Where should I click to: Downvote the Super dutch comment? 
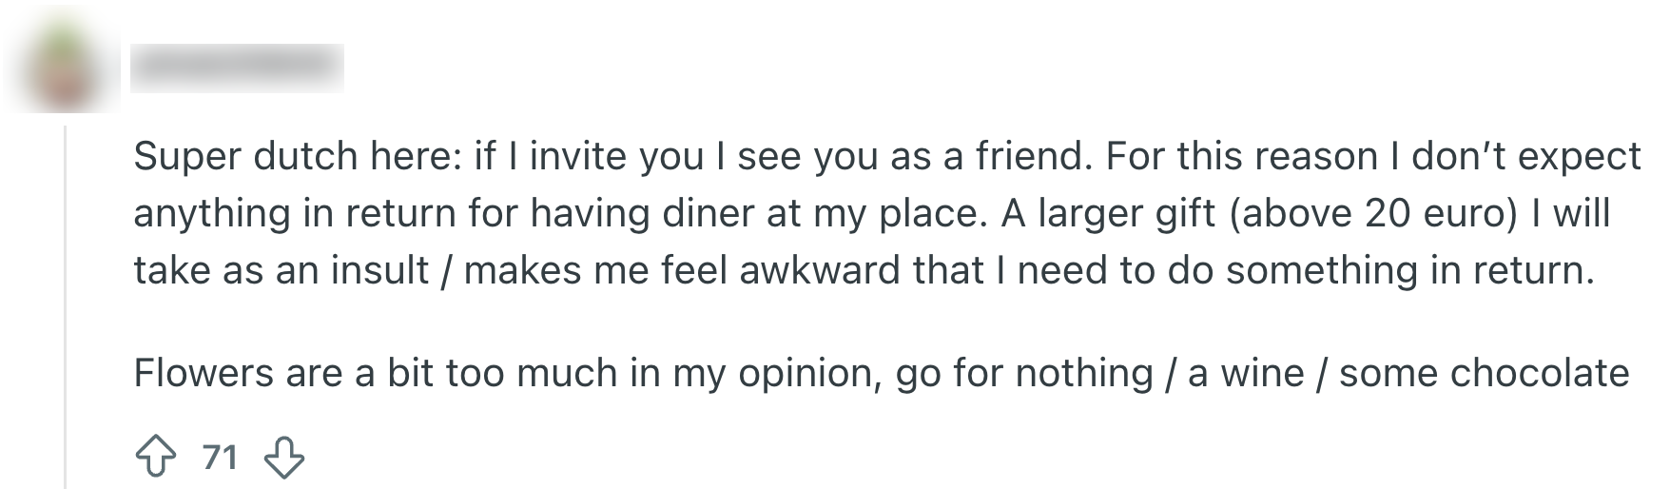pyautogui.click(x=283, y=458)
